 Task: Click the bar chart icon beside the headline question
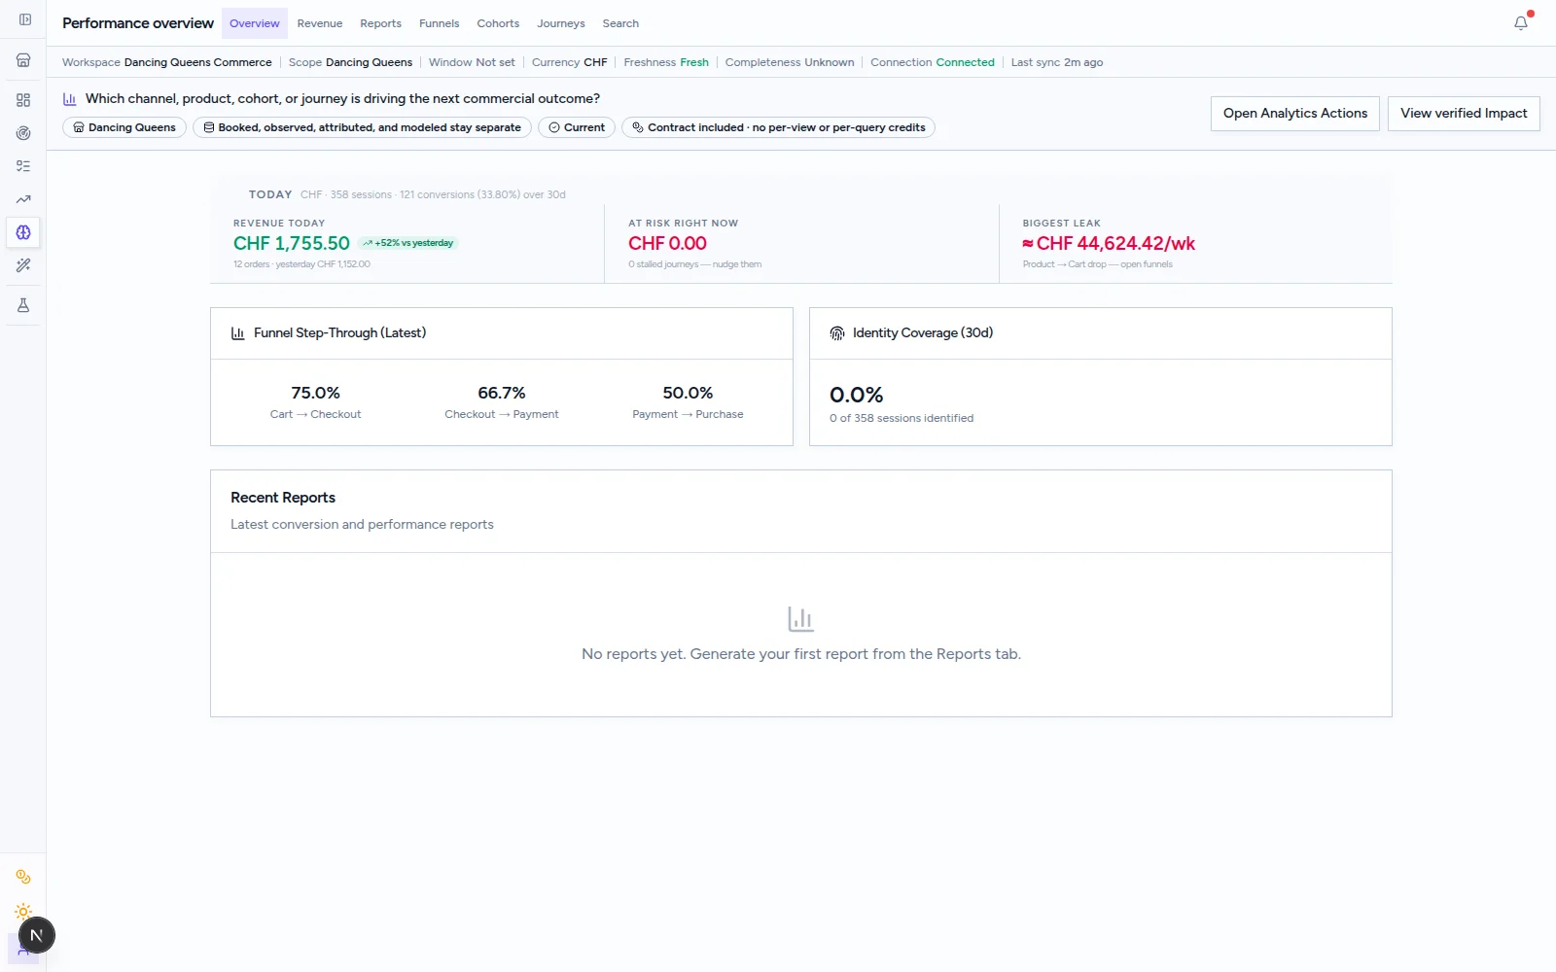70,99
